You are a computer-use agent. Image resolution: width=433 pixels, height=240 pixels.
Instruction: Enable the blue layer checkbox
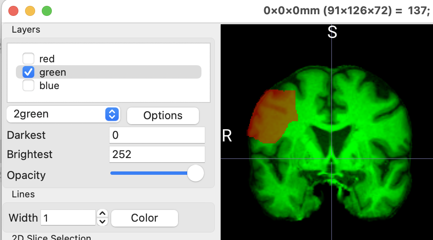(x=28, y=86)
